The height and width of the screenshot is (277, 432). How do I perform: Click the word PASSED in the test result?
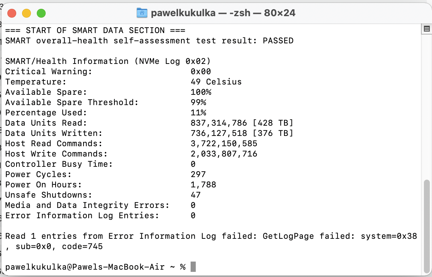click(278, 41)
